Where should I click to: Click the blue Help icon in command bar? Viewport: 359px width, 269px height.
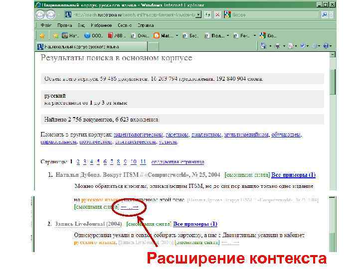pyautogui.click(x=326, y=46)
